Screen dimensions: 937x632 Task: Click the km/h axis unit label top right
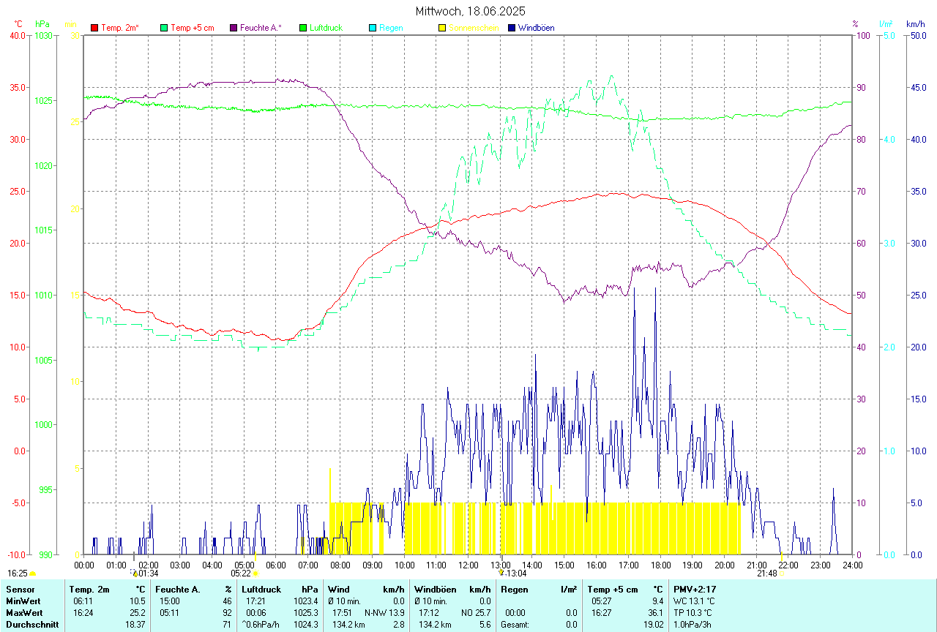tap(916, 24)
